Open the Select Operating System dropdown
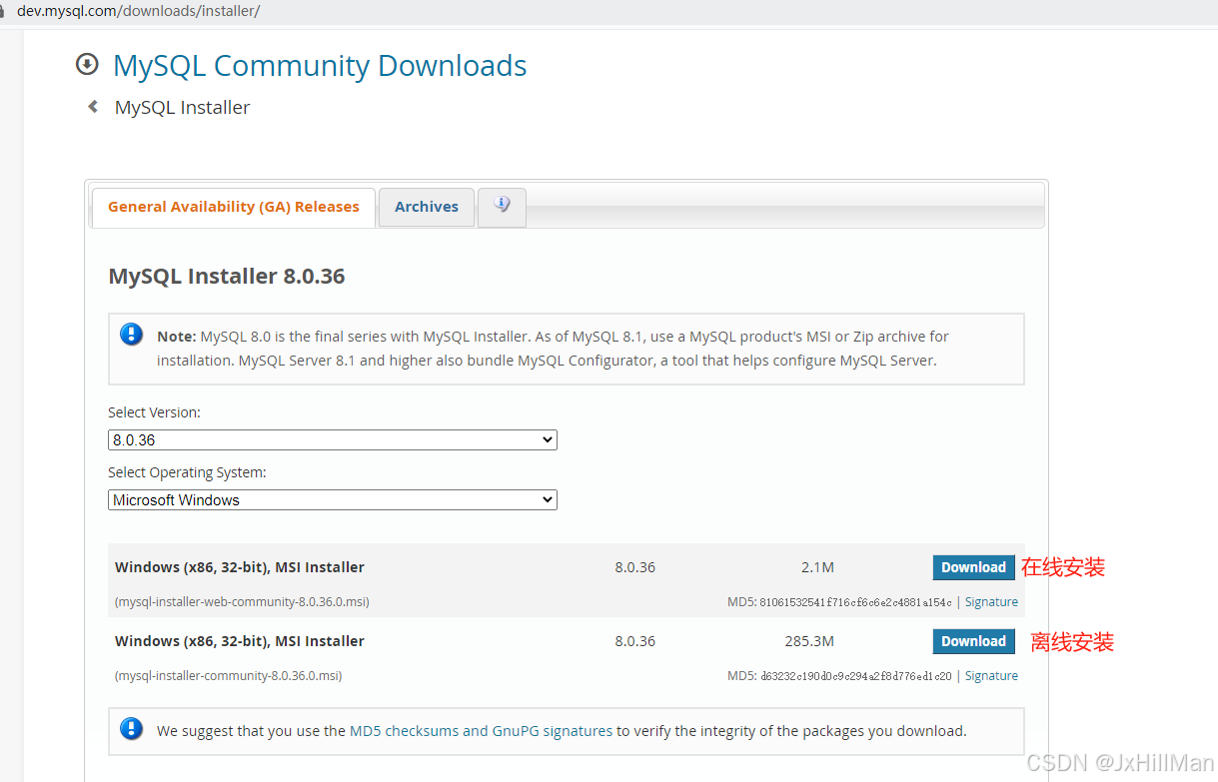This screenshot has height=782, width=1218. [x=333, y=499]
